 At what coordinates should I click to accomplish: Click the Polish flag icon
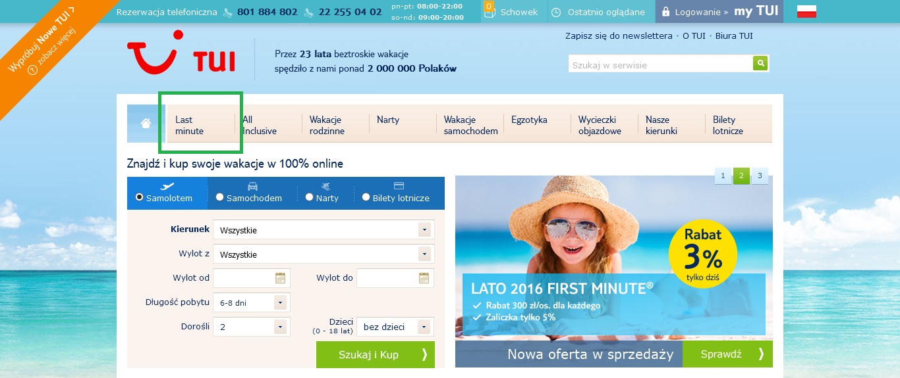coord(806,11)
